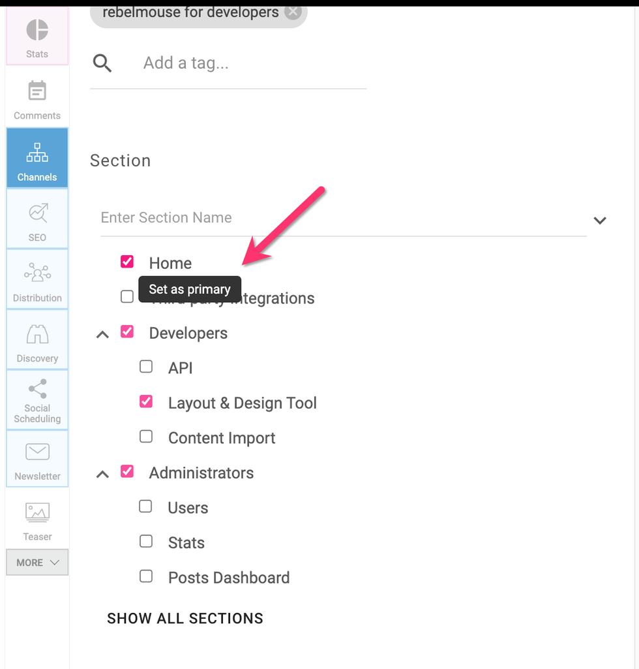Screen dimensions: 639x669
Task: Check the Posts Dashboard checkbox
Action: [146, 576]
